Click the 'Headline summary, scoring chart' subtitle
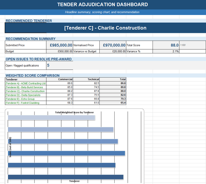 point(102,12)
